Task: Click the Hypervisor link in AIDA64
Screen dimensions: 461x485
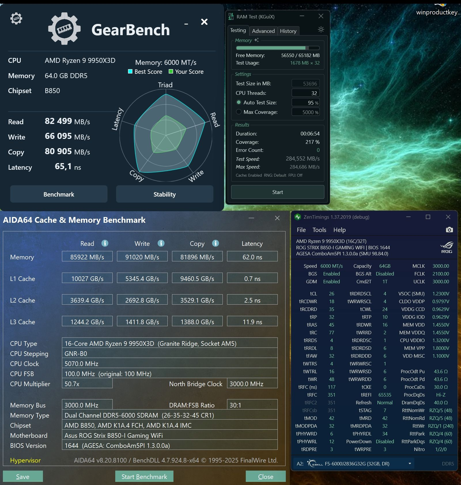Action: [x=25, y=460]
